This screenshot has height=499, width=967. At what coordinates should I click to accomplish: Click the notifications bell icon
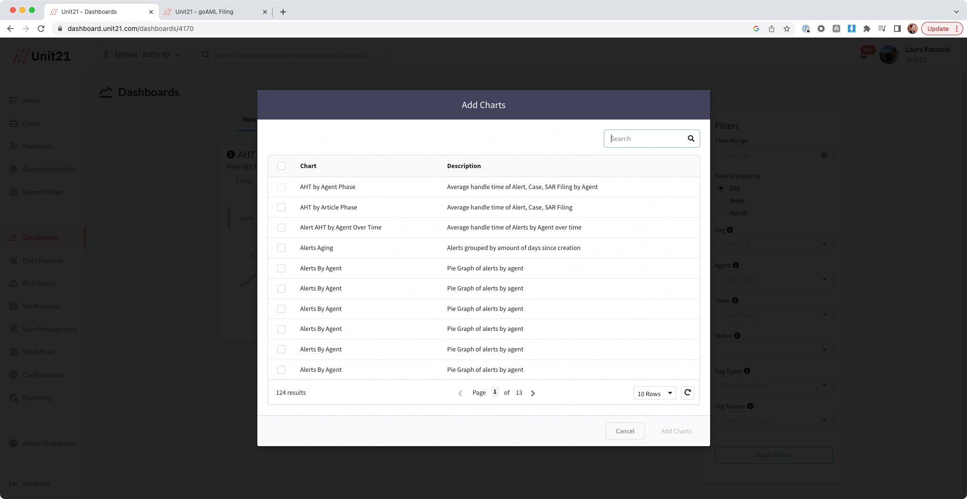864,55
